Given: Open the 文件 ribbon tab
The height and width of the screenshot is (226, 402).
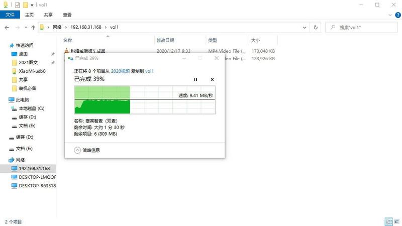Looking at the screenshot, I should coord(10,15).
